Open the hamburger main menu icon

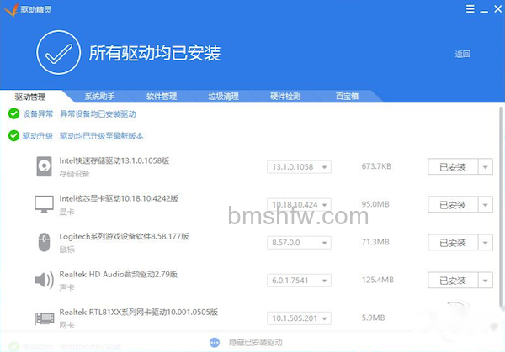point(470,9)
